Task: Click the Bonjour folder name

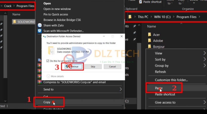Action: pos(159,47)
